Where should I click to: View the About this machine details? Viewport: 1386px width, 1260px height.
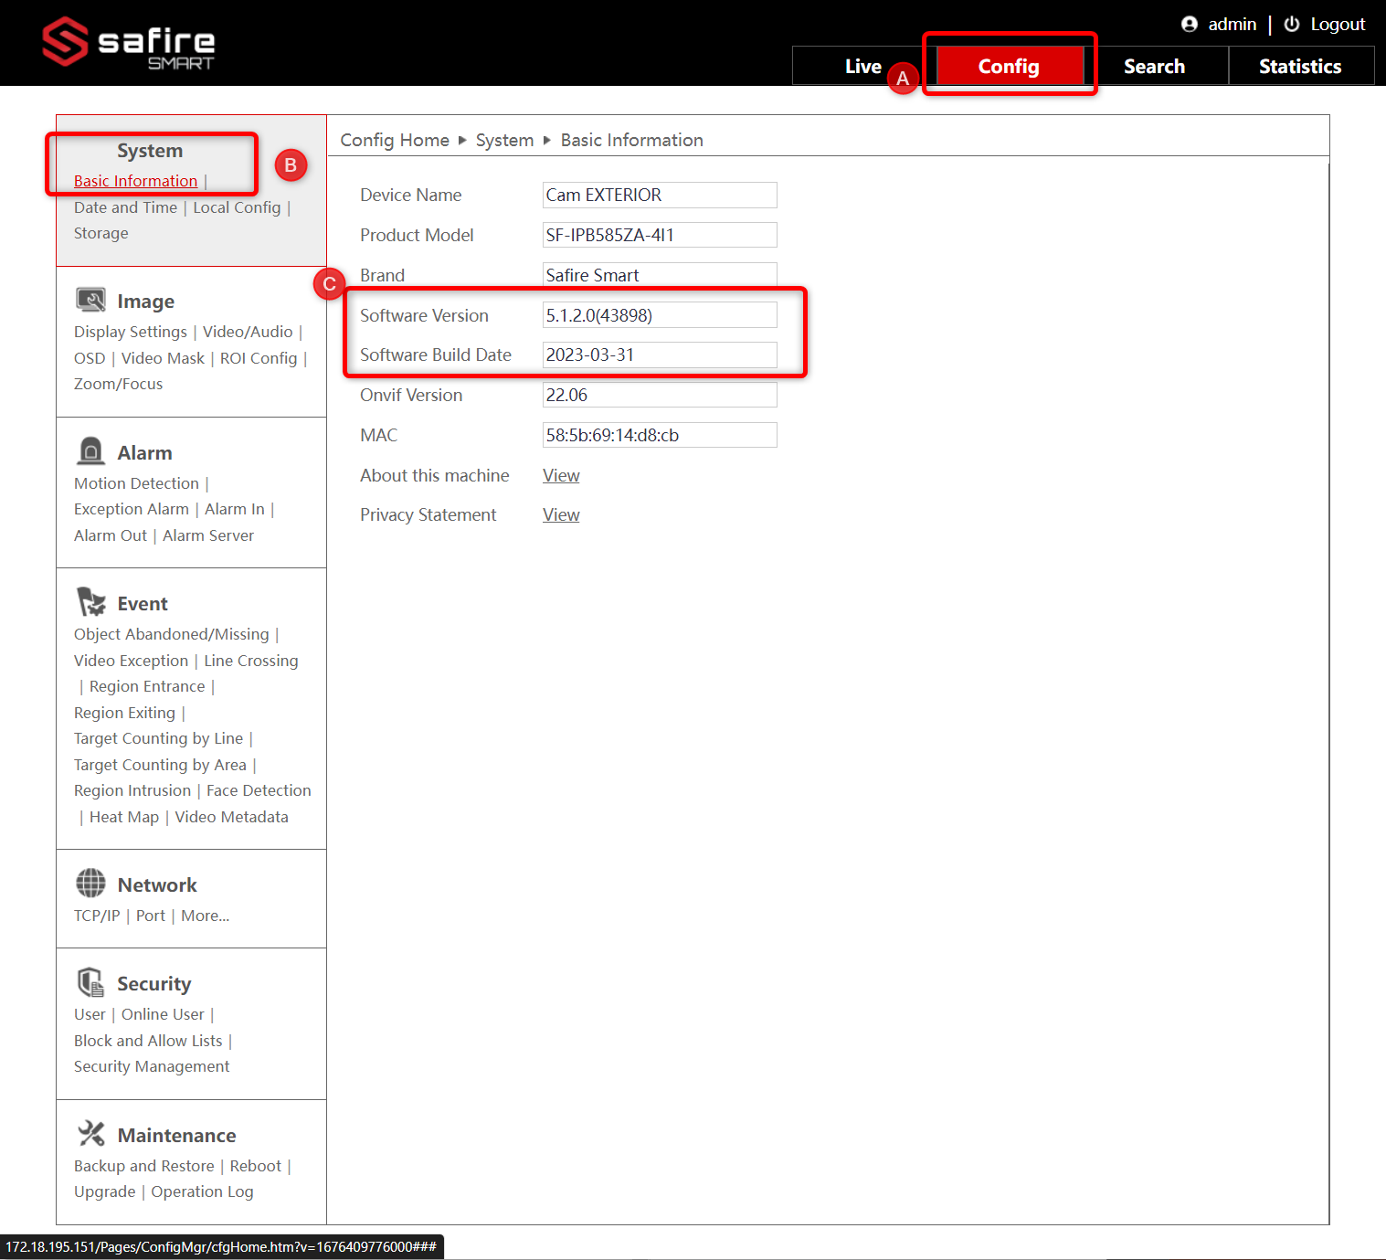point(561,475)
